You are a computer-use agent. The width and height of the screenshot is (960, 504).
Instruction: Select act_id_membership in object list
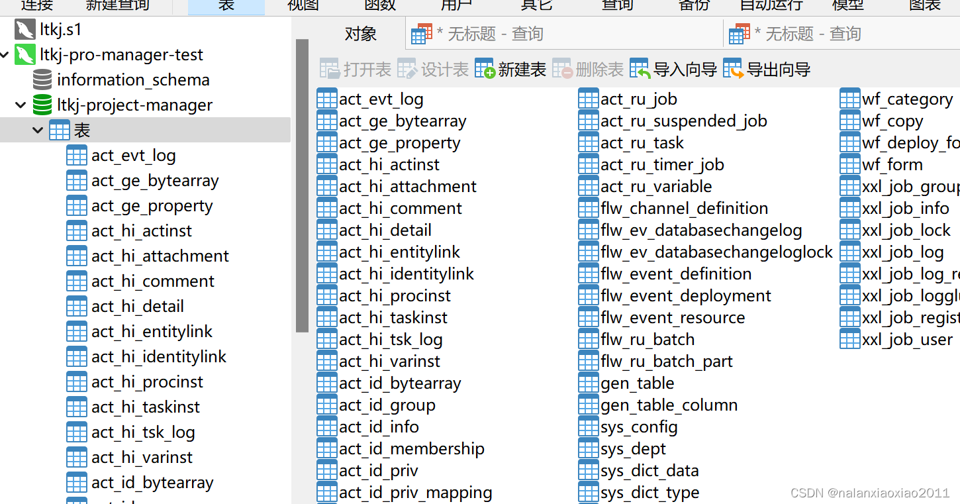[x=412, y=449]
